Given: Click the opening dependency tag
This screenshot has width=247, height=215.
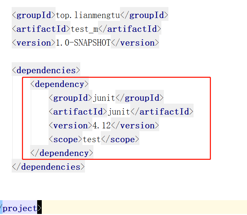Looking at the screenshot, I should [59, 84].
